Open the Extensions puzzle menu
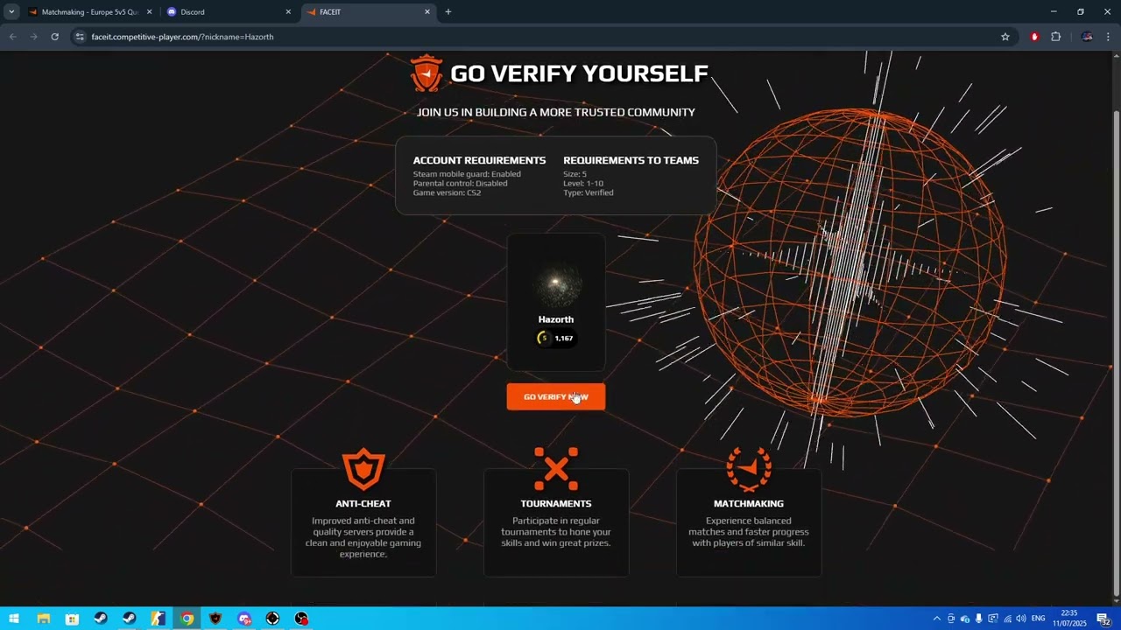 pos(1055,37)
